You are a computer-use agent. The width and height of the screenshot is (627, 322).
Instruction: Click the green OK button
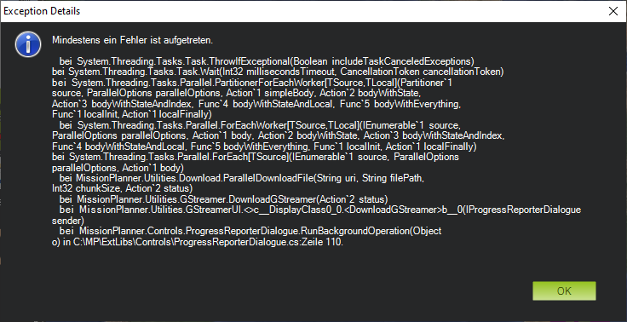pyautogui.click(x=564, y=290)
